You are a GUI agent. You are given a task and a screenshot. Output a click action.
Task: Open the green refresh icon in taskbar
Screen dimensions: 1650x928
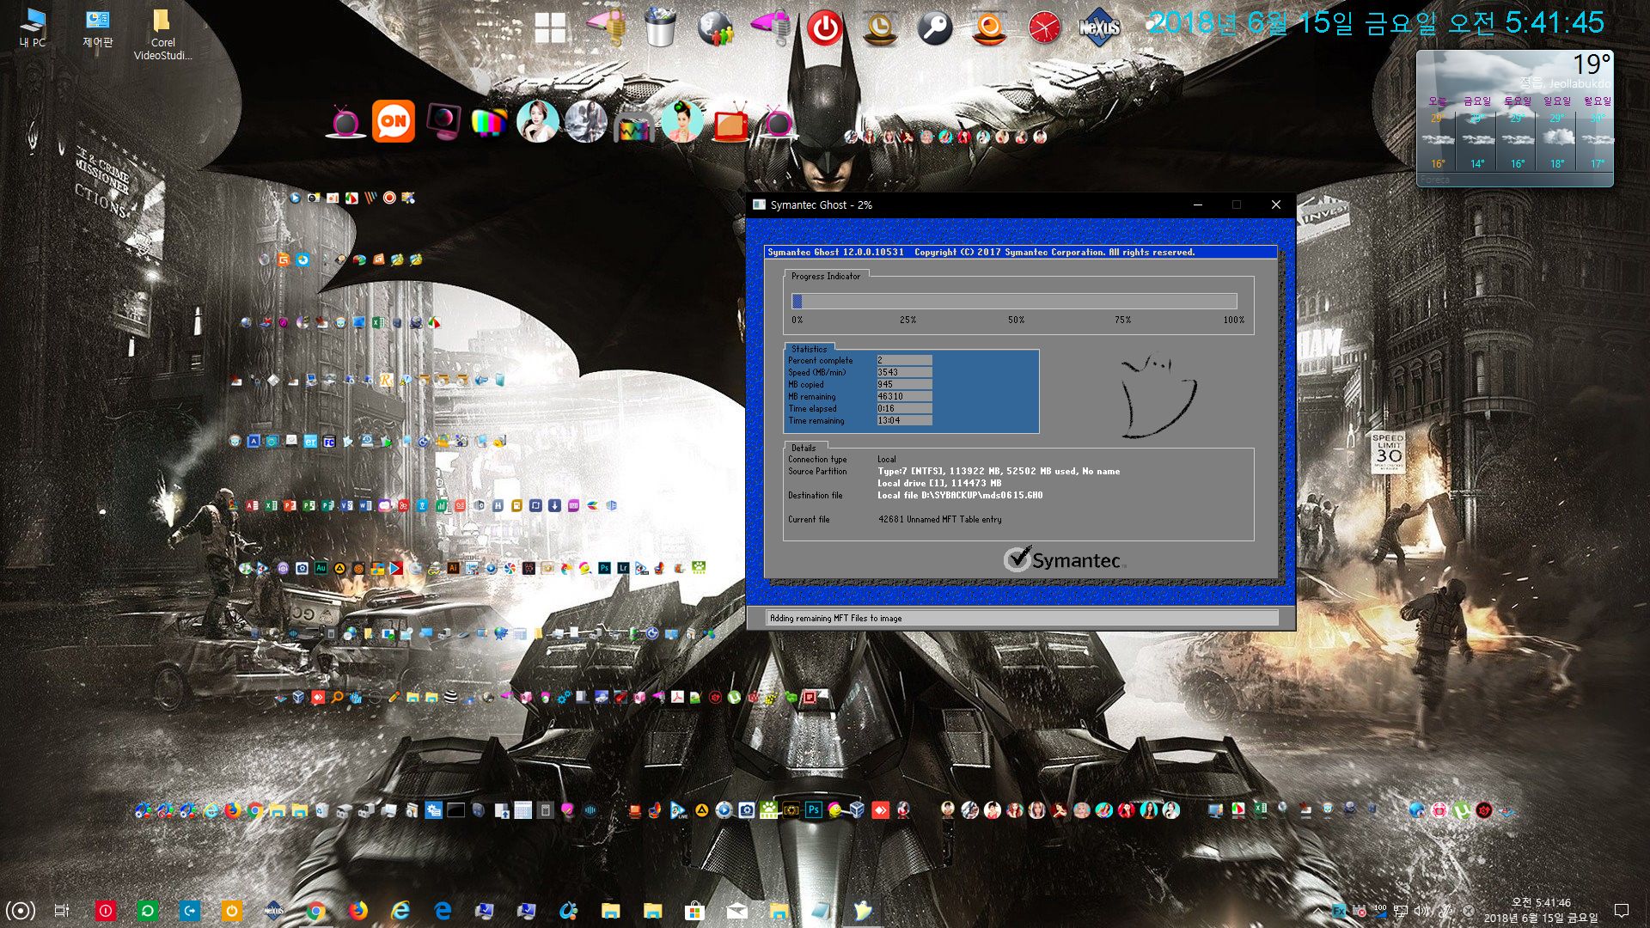147,911
